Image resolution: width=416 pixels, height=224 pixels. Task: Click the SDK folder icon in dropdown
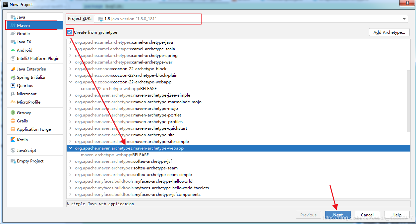click(100, 19)
